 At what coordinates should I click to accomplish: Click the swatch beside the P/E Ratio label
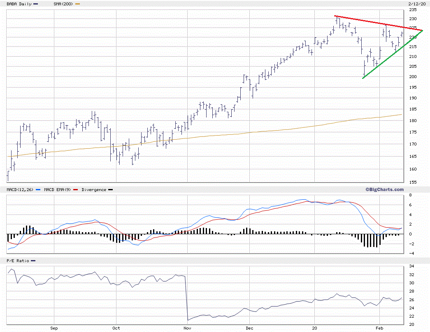point(33,261)
